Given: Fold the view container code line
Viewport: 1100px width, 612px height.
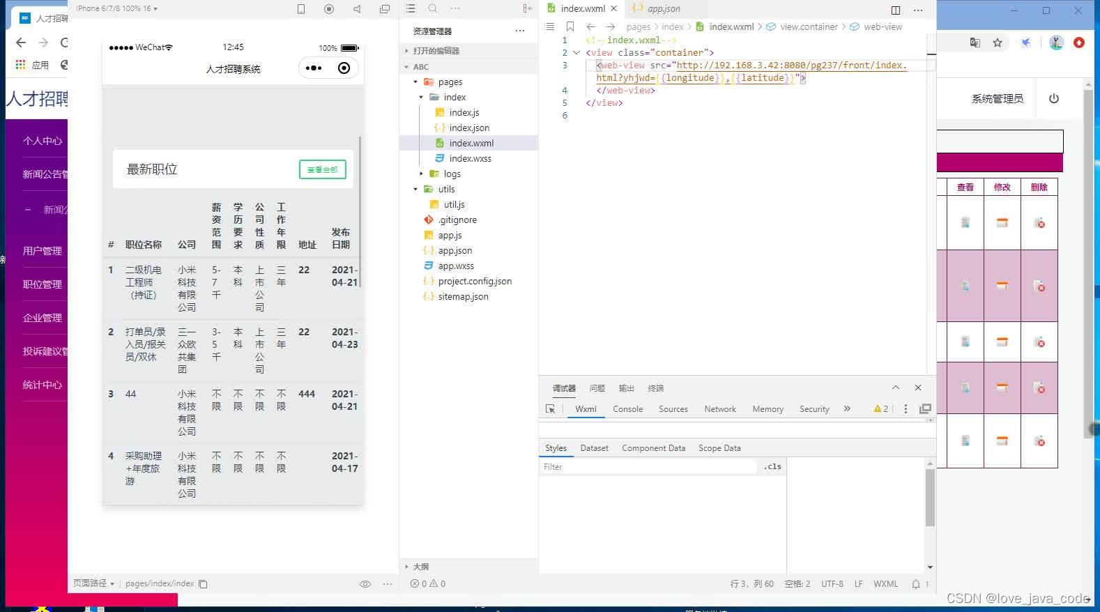Looking at the screenshot, I should click(x=576, y=53).
